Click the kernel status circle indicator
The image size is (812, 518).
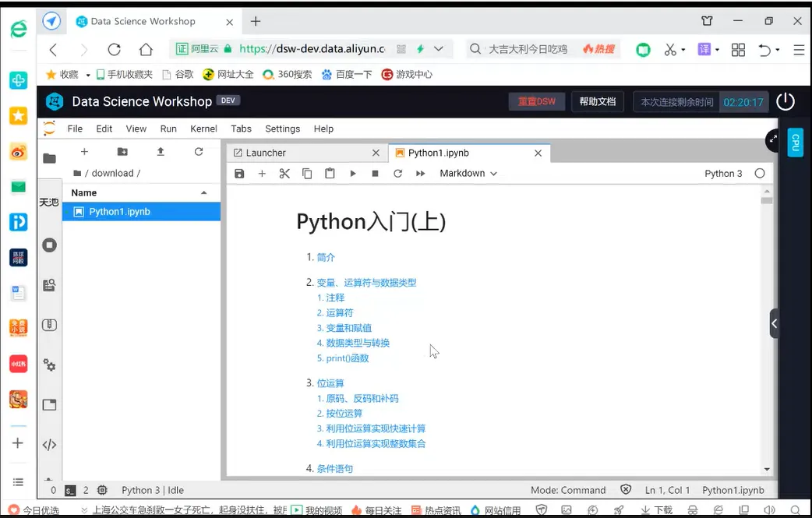point(760,174)
